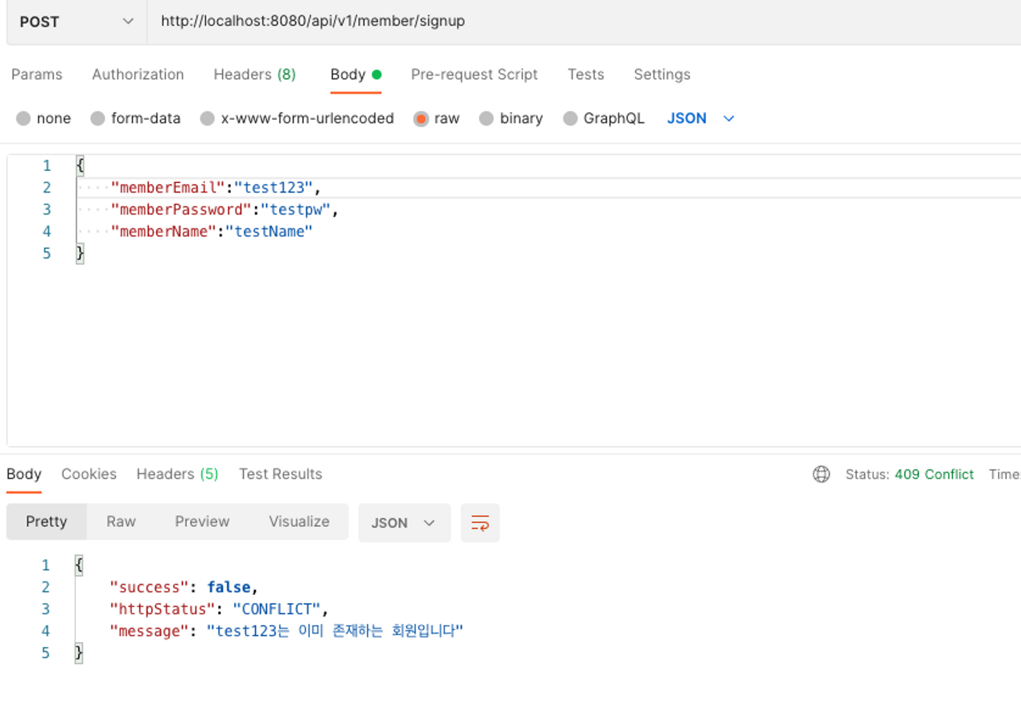
Task: Select the raw body radio option
Action: 421,118
